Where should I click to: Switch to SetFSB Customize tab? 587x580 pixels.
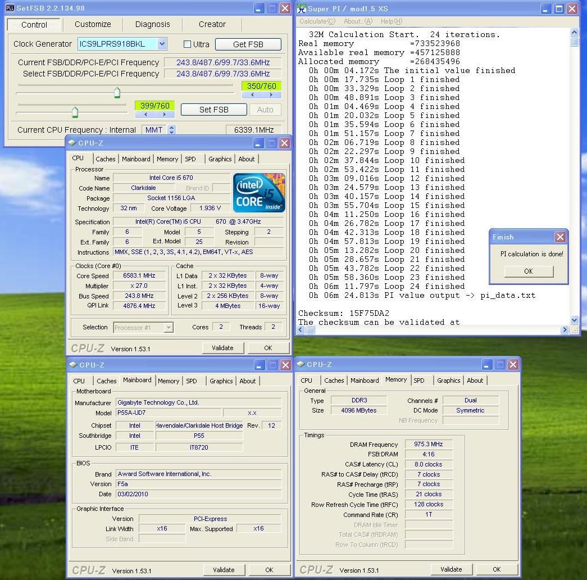[93, 24]
